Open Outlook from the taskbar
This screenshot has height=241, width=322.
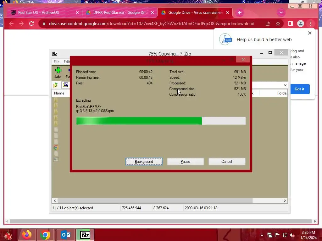point(66,235)
